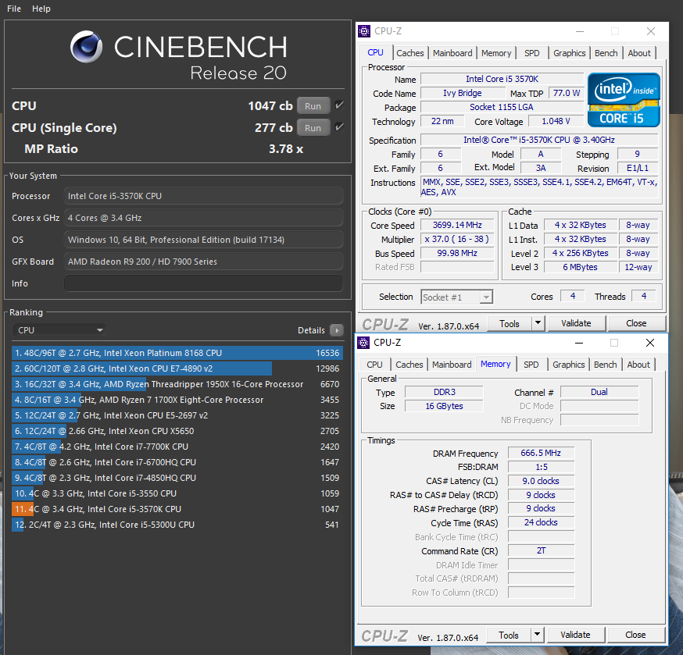Click the Processor field in Your System
The image size is (683, 655).
pyautogui.click(x=203, y=196)
